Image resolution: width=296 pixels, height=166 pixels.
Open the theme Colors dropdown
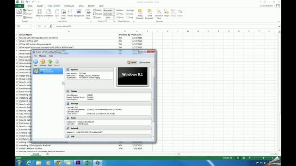[28, 10]
